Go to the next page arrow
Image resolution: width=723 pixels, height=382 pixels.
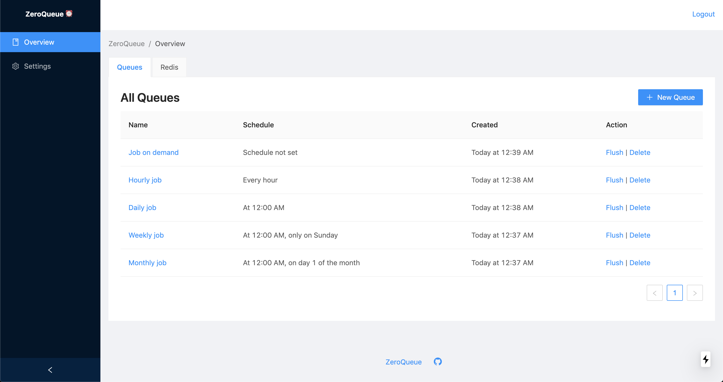coord(694,293)
